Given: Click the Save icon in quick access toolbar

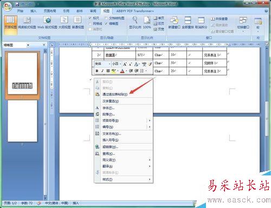Looking at the screenshot, I should coord(17,4).
